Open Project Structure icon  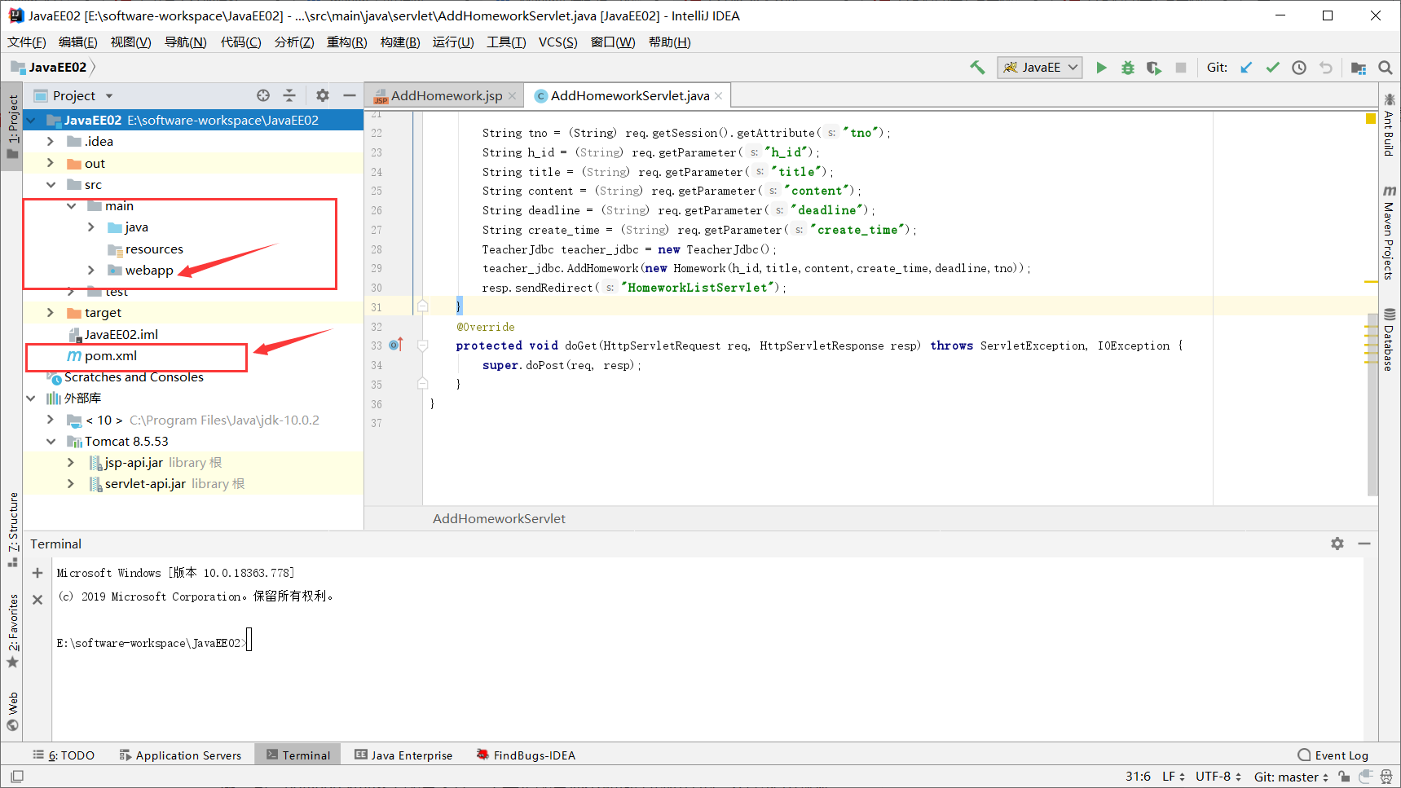[x=1359, y=68]
